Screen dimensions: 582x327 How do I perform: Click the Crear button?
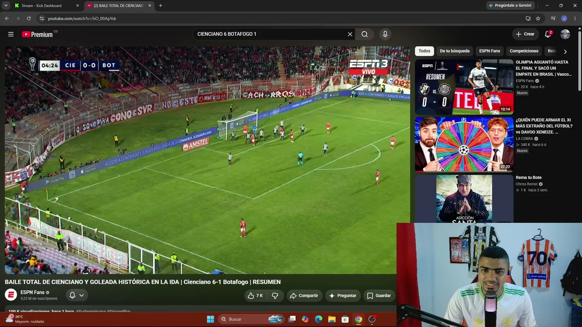(x=525, y=34)
